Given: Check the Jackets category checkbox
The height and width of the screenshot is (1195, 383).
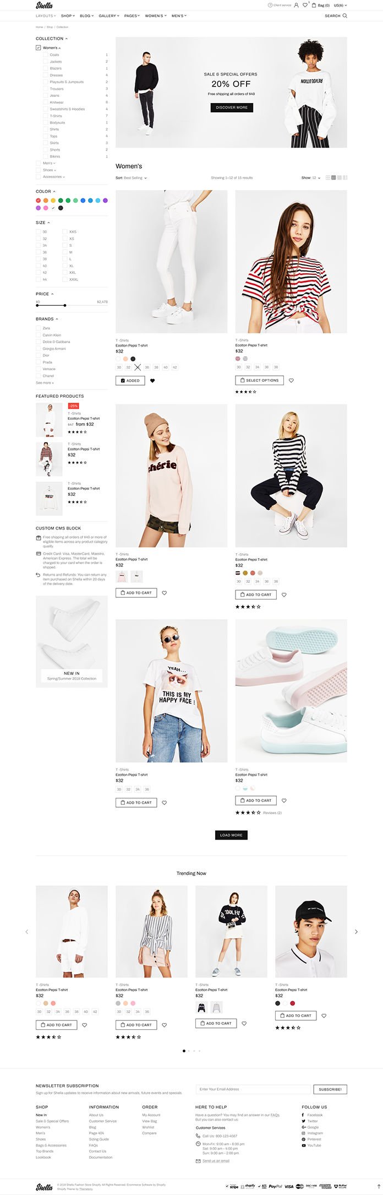Looking at the screenshot, I should [x=45, y=62].
